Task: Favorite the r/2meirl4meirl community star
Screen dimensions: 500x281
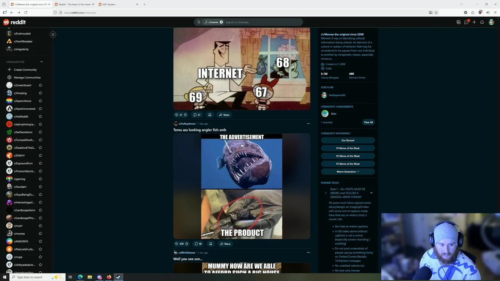Action: [x=40, y=85]
